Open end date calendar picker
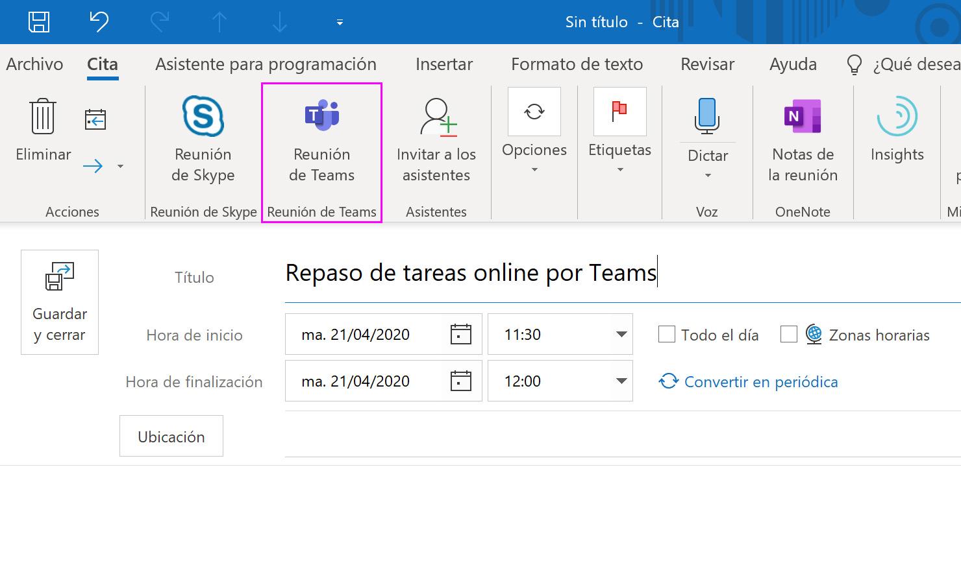961x574 pixels. pos(461,381)
